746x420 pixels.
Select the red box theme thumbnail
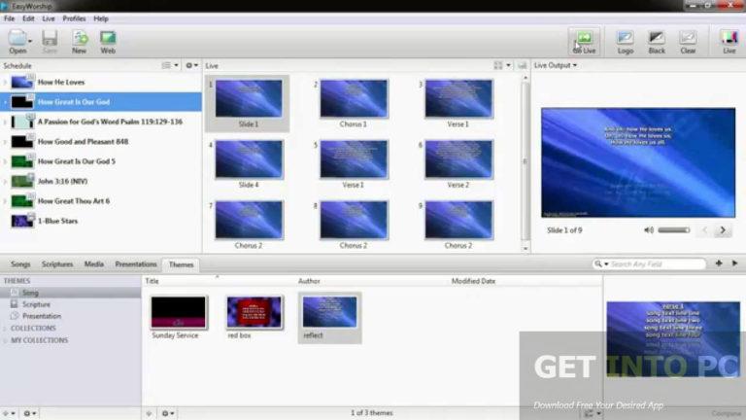(254, 312)
